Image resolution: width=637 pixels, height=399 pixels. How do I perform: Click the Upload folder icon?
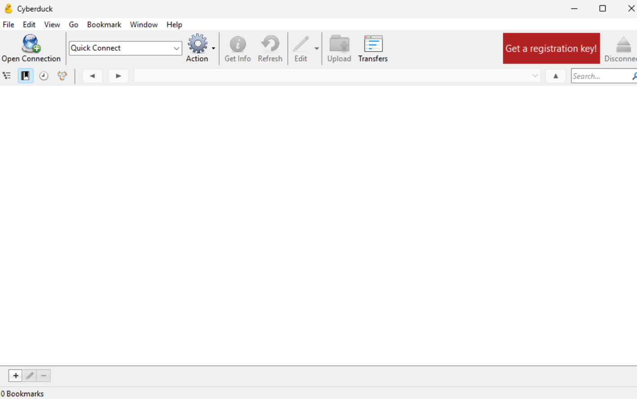click(x=339, y=44)
